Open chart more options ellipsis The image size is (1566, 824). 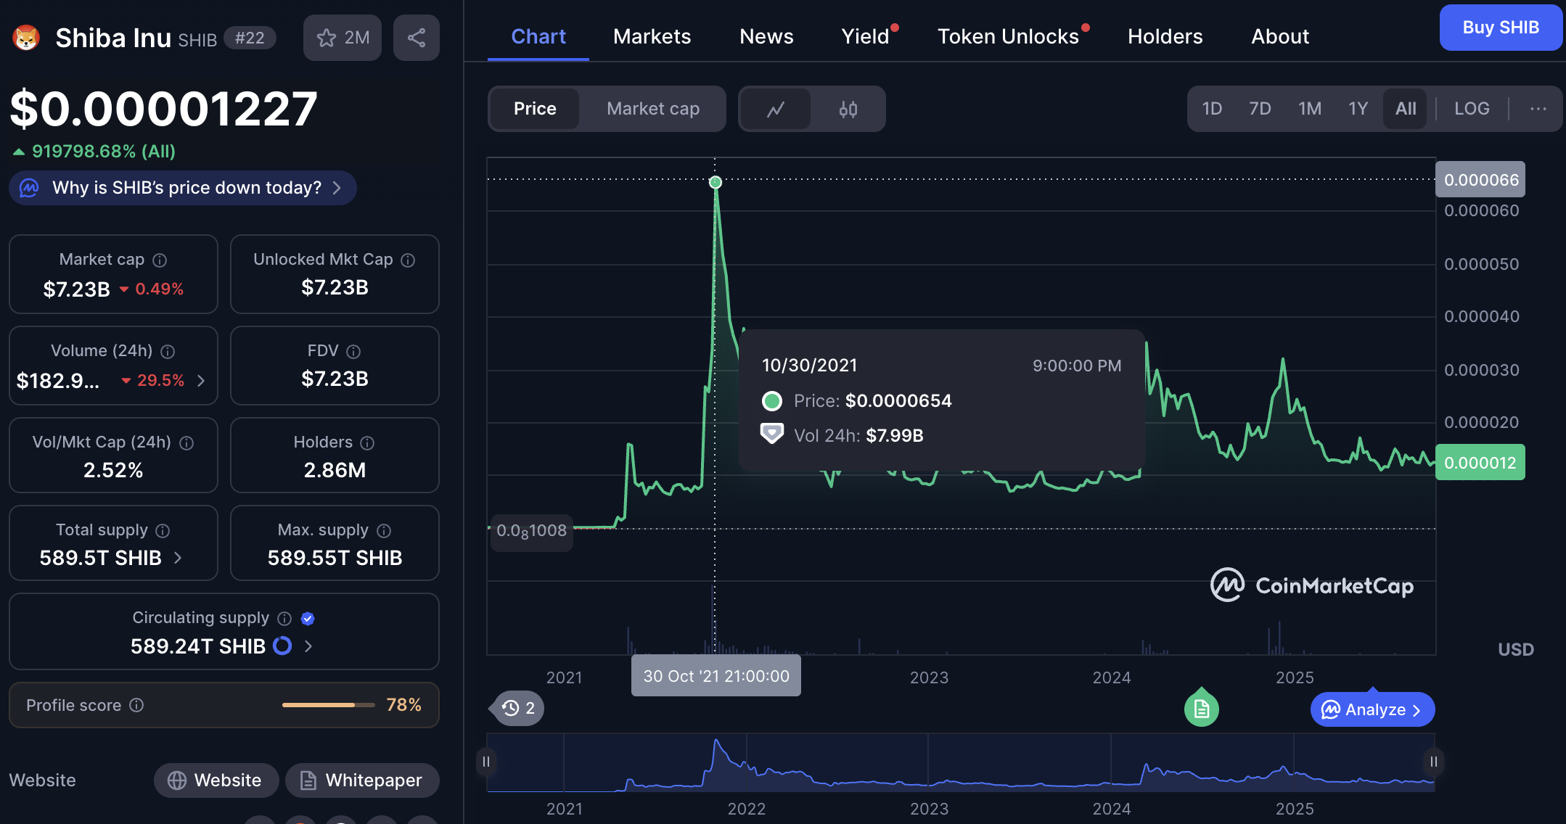coord(1538,109)
